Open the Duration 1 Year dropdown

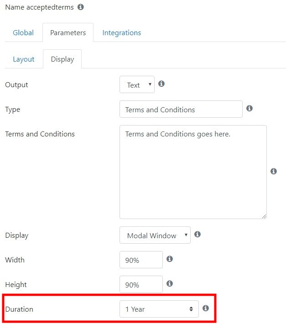tap(159, 309)
